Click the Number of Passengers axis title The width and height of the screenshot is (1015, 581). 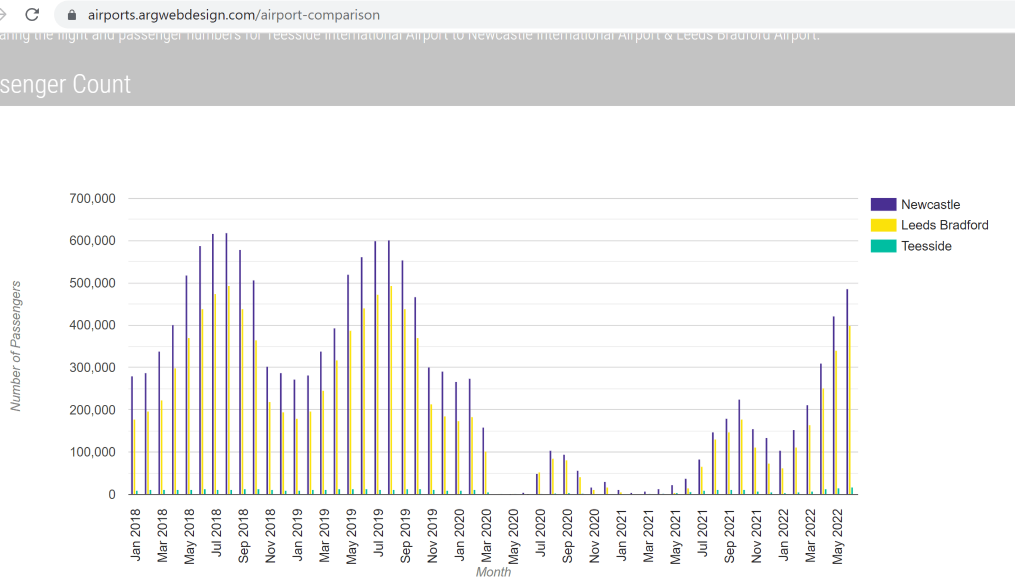(x=15, y=346)
